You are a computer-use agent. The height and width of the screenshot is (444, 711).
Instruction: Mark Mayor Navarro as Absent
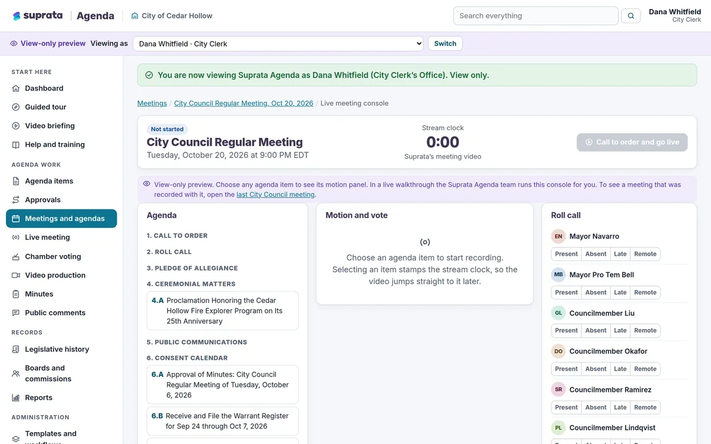tap(595, 254)
